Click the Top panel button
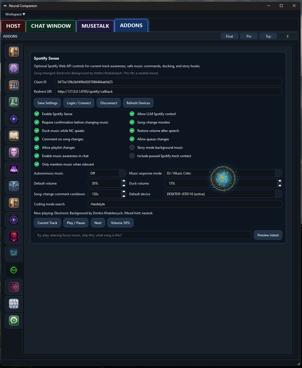This screenshot has width=302, height=368. pyautogui.click(x=268, y=36)
